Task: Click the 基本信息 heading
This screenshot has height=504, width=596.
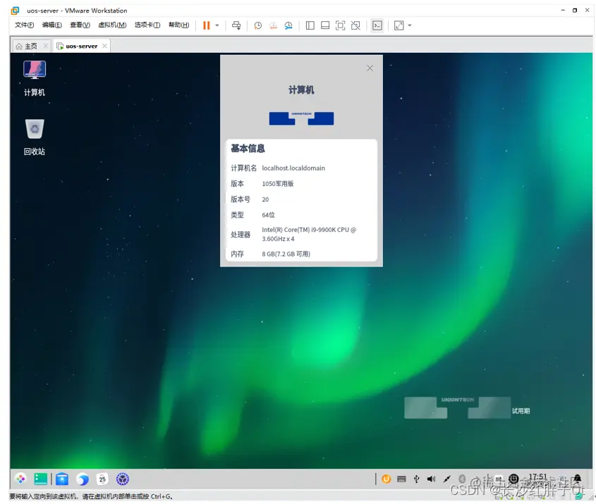Action: click(x=248, y=148)
